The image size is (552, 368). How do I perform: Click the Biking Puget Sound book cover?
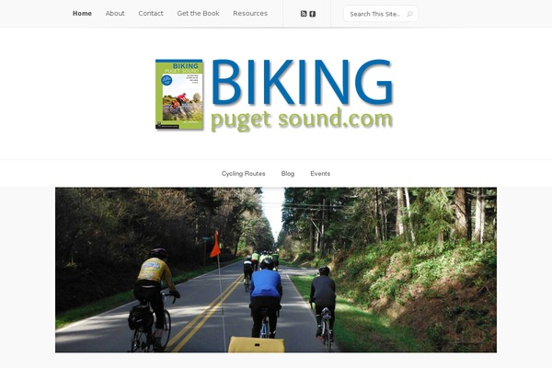179,94
